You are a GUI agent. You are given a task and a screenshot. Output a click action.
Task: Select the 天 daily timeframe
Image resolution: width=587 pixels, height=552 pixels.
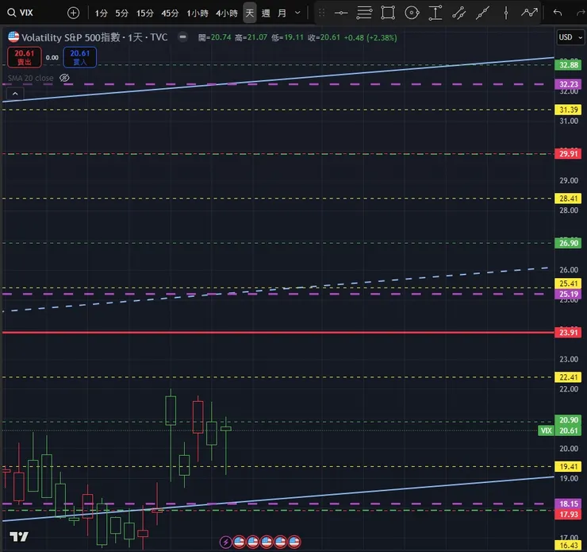(x=250, y=14)
